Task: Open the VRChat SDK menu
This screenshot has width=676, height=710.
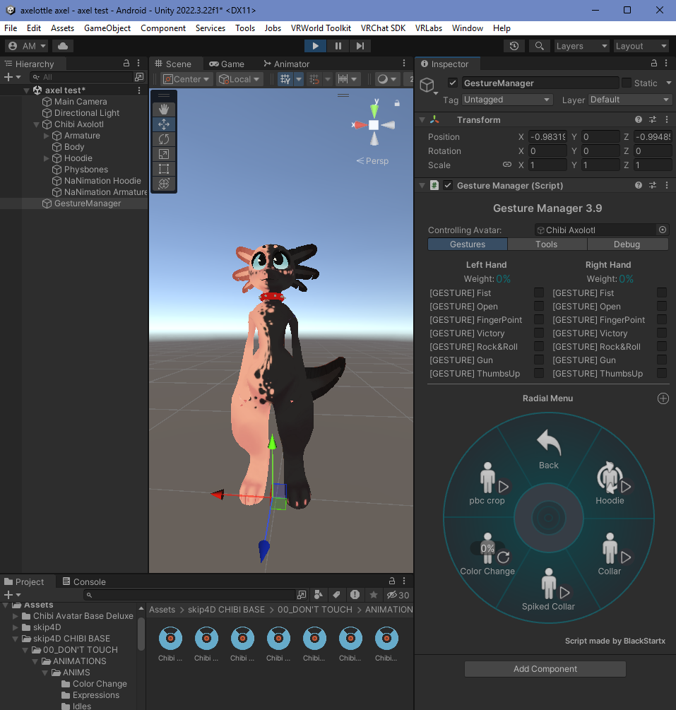Action: tap(383, 28)
